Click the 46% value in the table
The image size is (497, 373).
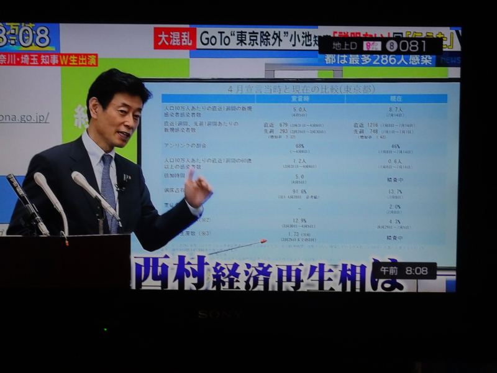[395, 147]
